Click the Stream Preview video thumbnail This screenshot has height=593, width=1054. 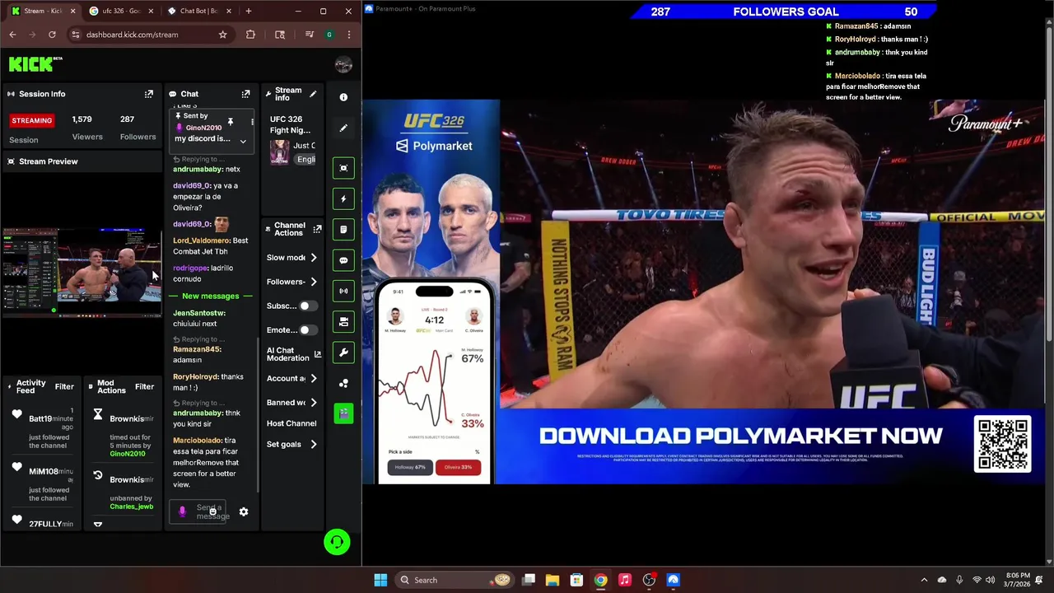click(x=82, y=273)
